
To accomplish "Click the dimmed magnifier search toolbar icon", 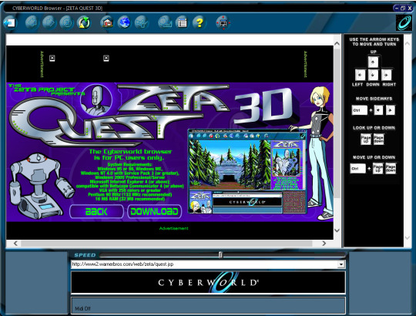I will click(x=165, y=22).
